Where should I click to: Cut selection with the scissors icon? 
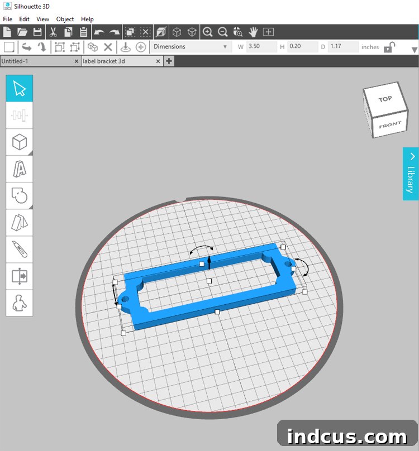point(53,32)
